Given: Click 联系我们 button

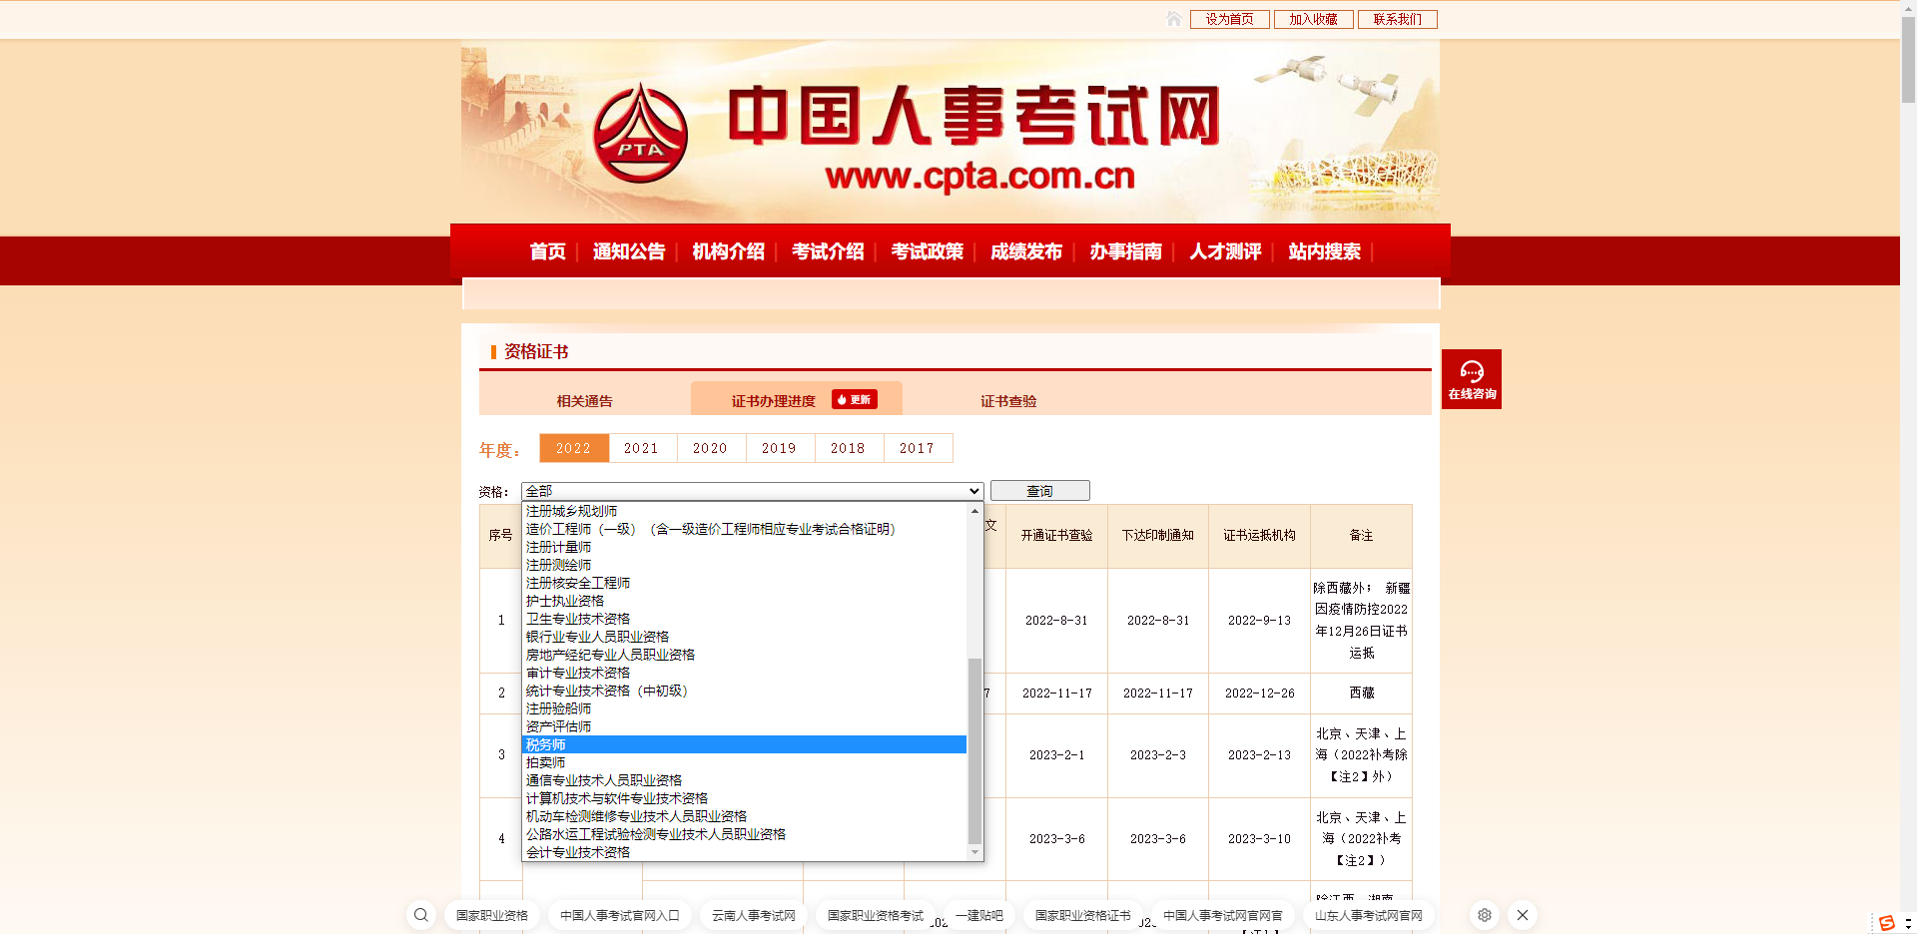Looking at the screenshot, I should [x=1398, y=19].
